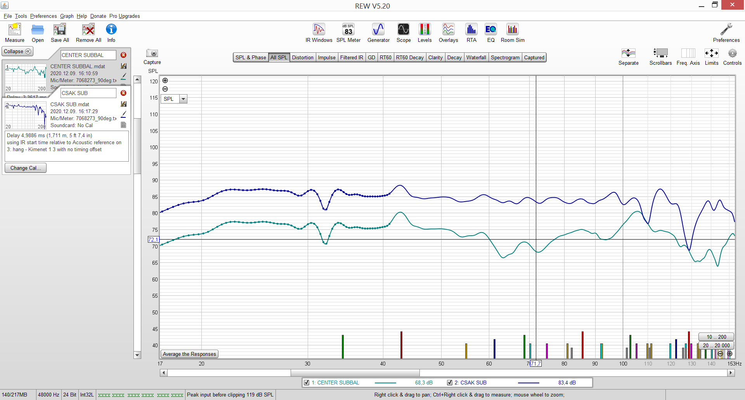This screenshot has width=745, height=400.
Task: Remove CSAK SUB measurement red X
Action: [123, 93]
